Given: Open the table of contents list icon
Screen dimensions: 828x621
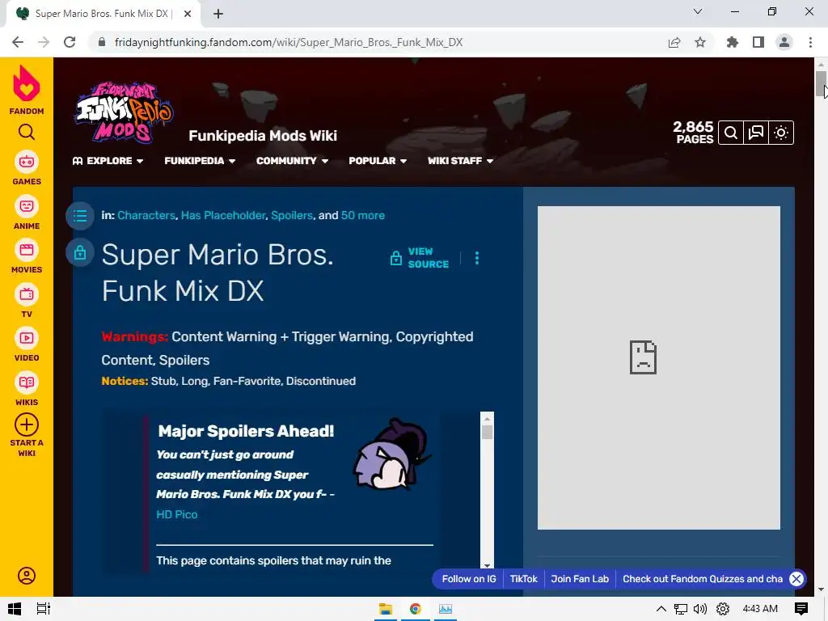Looking at the screenshot, I should (x=80, y=215).
